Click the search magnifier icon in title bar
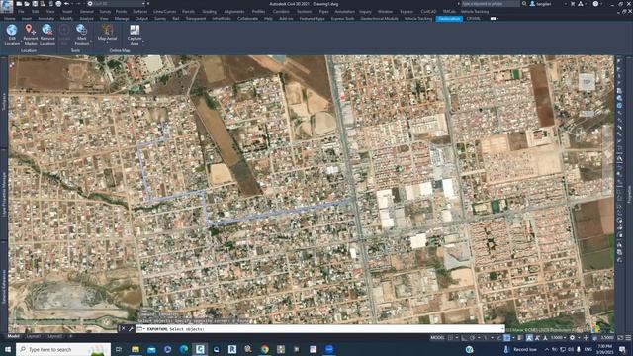This screenshot has width=633, height=356. [524, 4]
